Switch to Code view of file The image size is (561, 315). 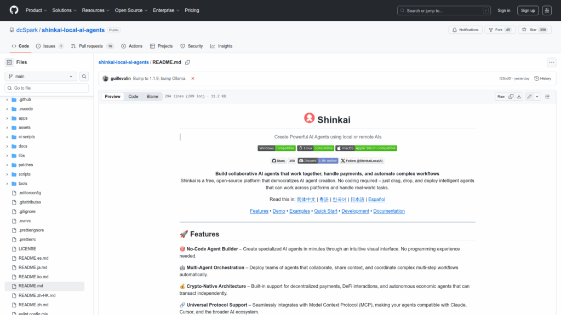[133, 96]
